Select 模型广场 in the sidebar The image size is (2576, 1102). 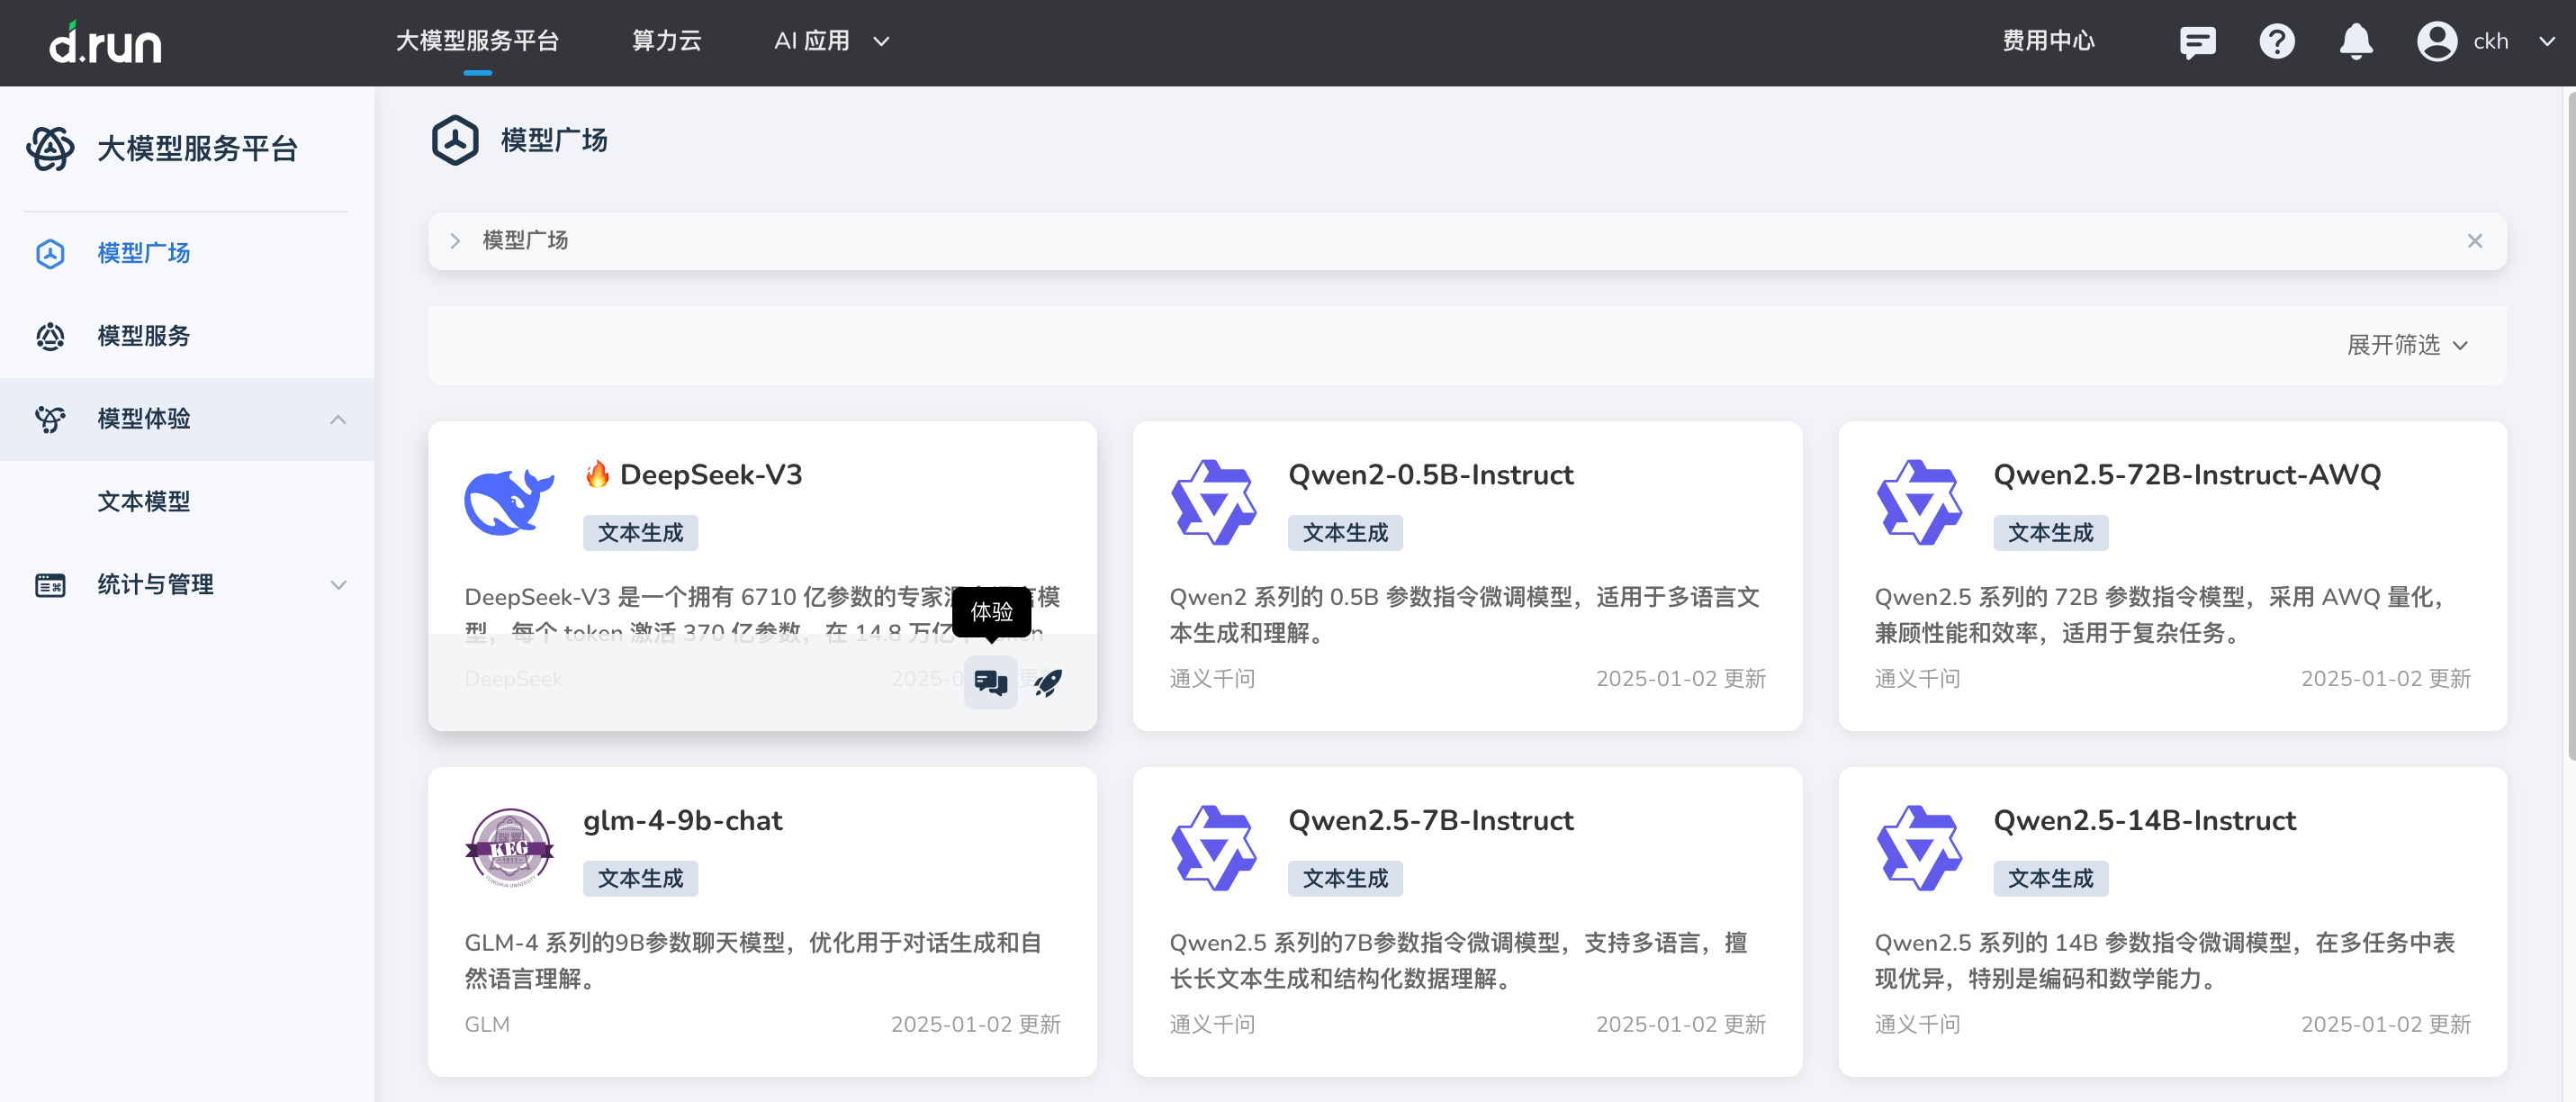coord(187,253)
